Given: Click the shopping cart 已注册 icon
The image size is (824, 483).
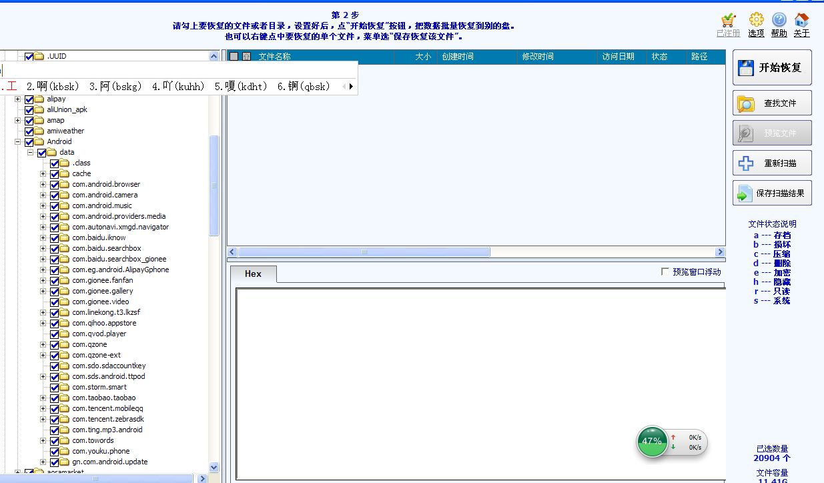Looking at the screenshot, I should (729, 20).
